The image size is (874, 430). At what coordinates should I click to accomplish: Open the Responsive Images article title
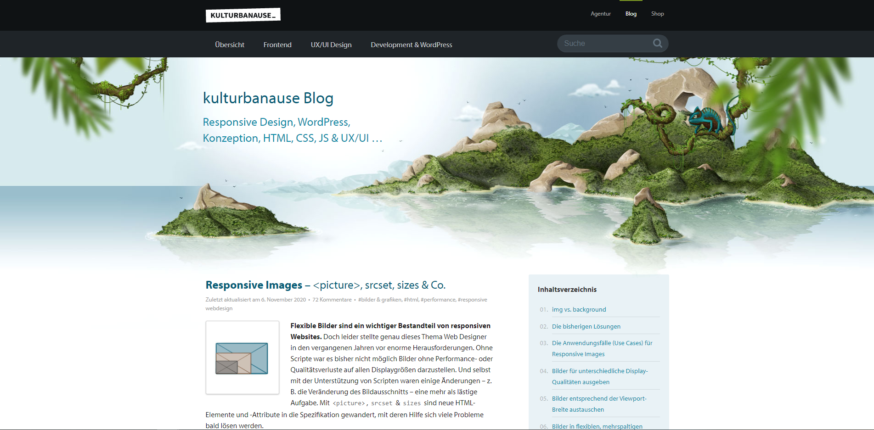(325, 285)
